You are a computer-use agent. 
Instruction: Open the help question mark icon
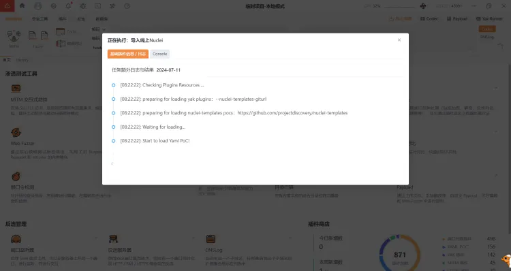[127, 6]
